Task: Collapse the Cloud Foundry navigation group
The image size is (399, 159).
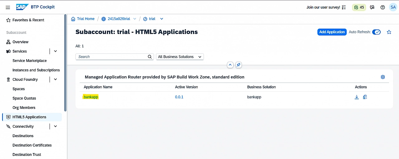Action: [55, 79]
